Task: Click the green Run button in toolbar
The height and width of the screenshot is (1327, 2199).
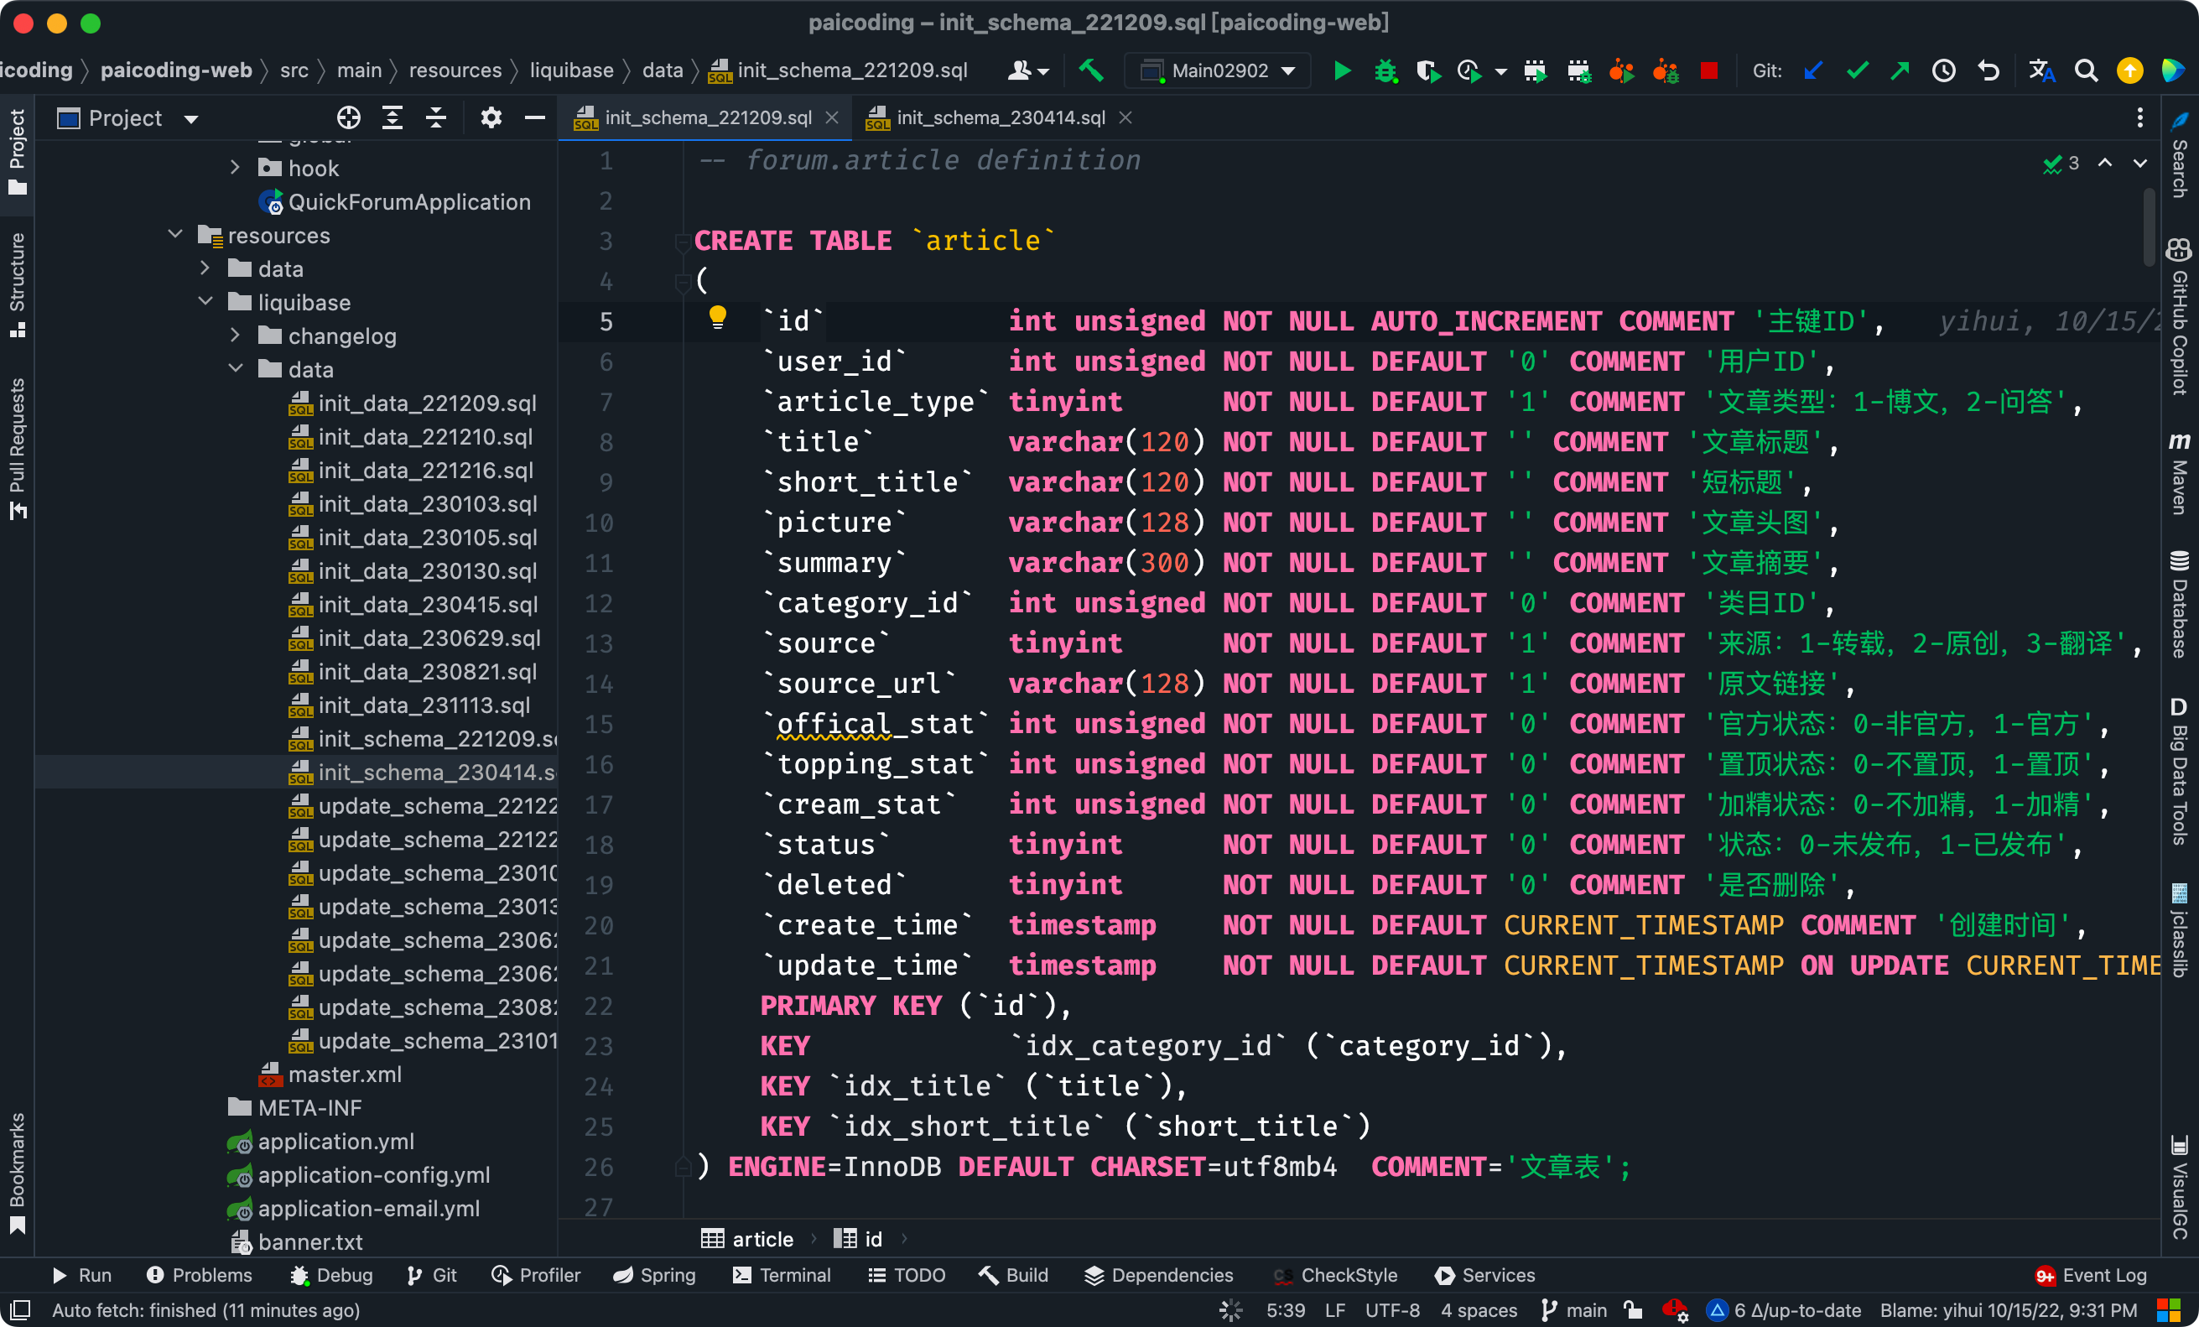Action: (x=1341, y=70)
